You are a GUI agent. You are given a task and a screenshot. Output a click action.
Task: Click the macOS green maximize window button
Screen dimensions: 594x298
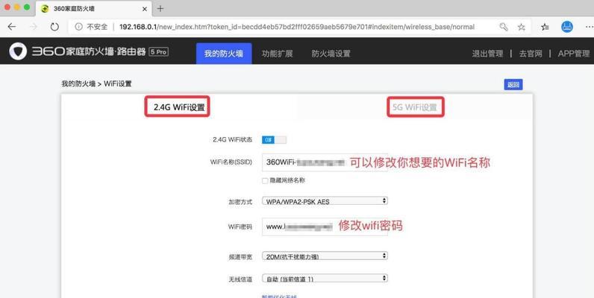pyautogui.click(x=27, y=7)
